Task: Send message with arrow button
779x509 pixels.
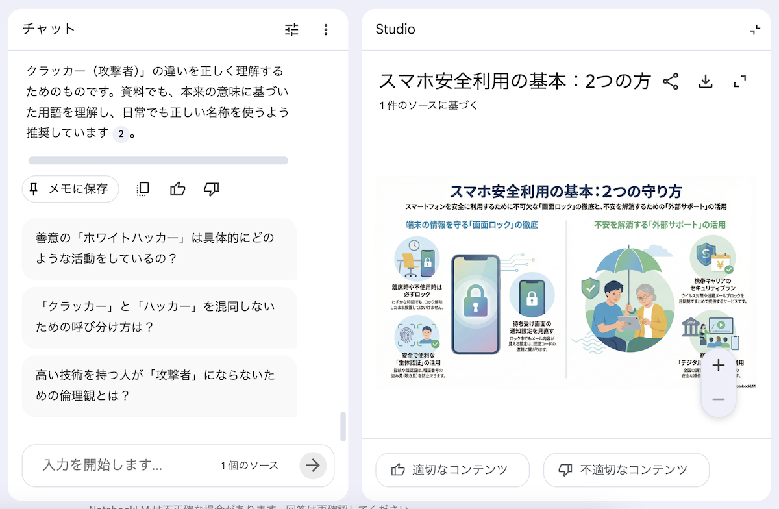Action: point(313,466)
